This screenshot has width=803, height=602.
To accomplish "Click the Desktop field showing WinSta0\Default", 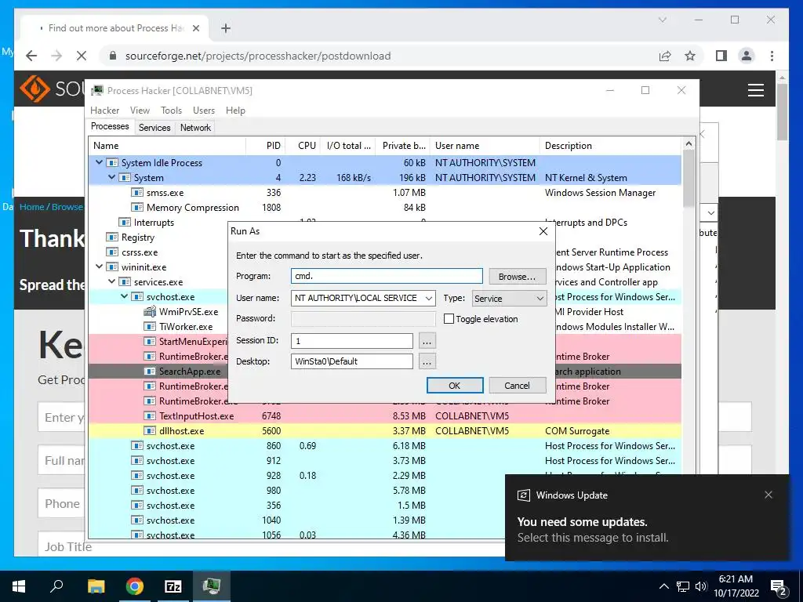I will tap(351, 361).
